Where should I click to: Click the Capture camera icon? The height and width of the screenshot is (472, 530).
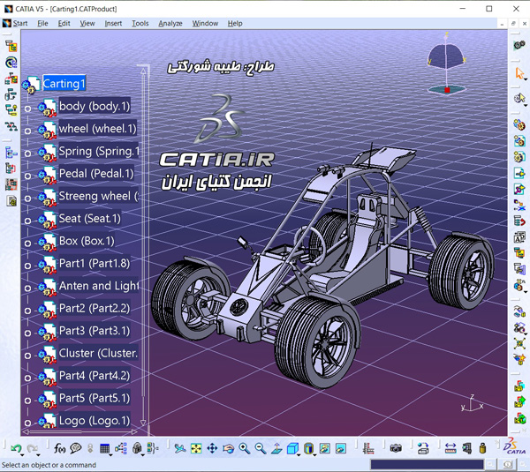pyautogui.click(x=396, y=448)
